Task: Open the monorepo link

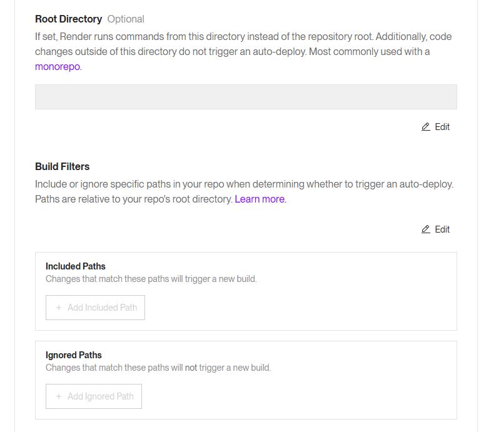Action: pos(58,66)
